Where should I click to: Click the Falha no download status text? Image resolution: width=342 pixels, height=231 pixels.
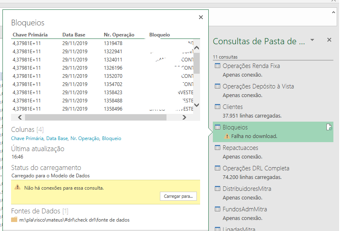pos(254,136)
